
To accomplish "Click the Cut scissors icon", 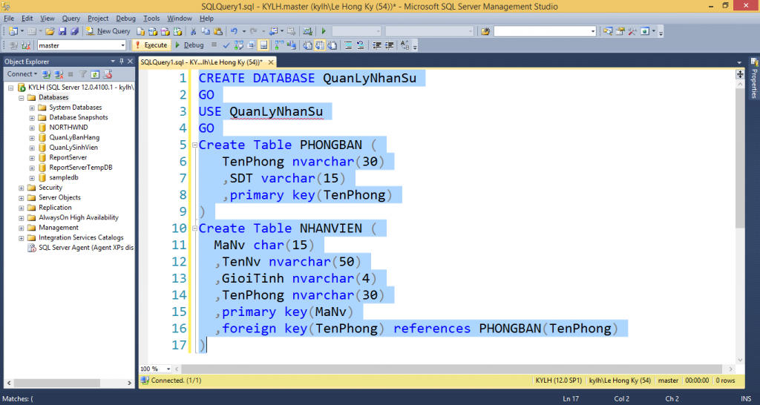I will 193,31.
